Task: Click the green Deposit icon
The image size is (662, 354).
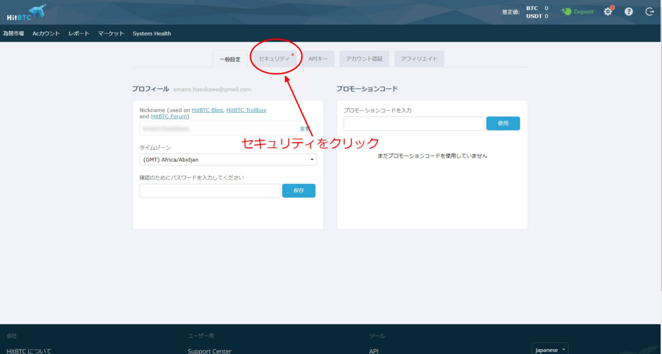Action: [566, 12]
